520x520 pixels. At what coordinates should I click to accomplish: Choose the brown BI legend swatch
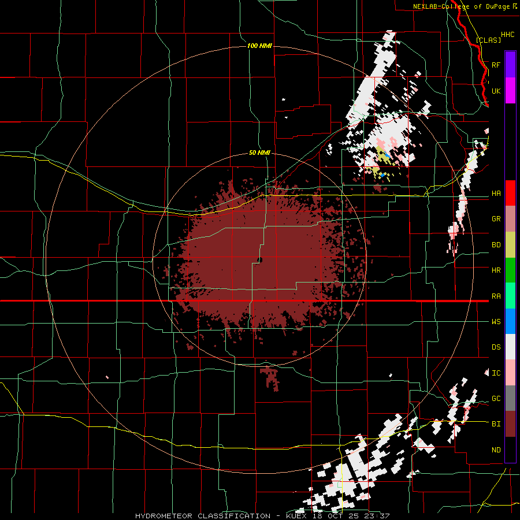pos(510,424)
